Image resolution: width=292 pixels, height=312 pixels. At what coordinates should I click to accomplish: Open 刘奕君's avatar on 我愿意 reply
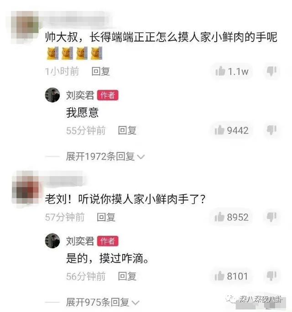[52, 95]
